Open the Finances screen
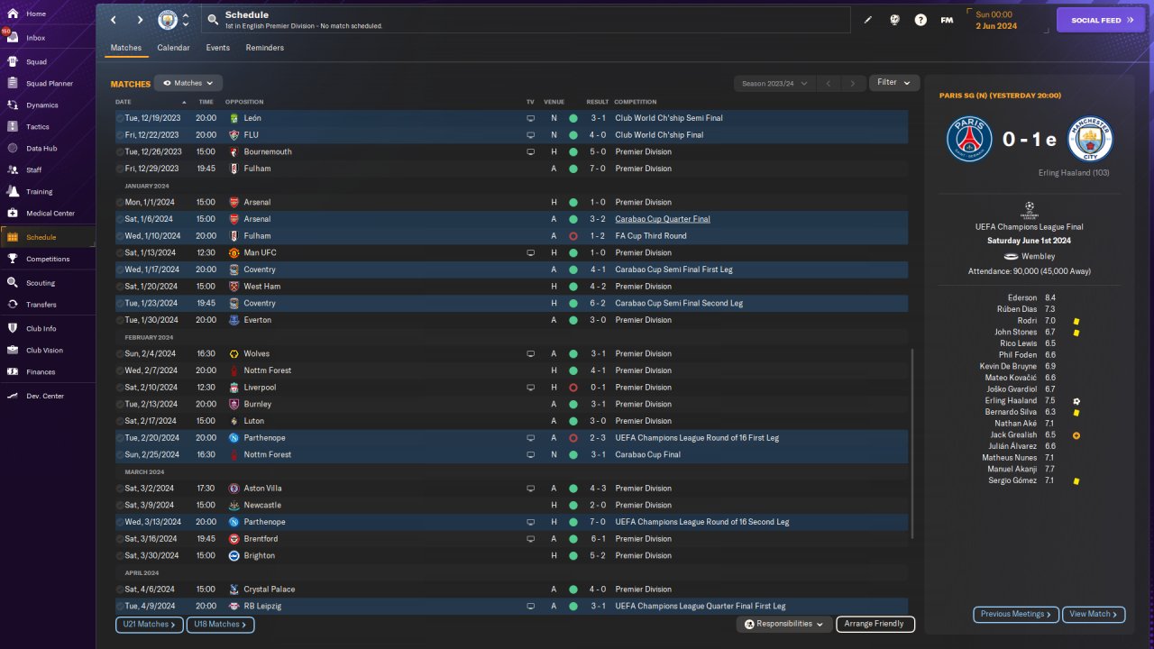The height and width of the screenshot is (649, 1154). (41, 372)
